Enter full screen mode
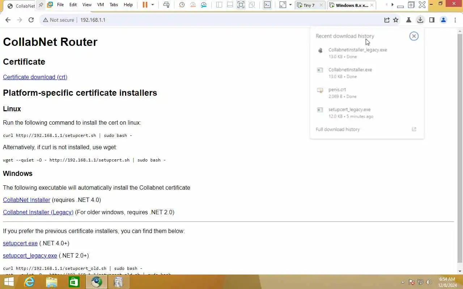The width and height of the screenshot is (463, 289). click(241, 5)
